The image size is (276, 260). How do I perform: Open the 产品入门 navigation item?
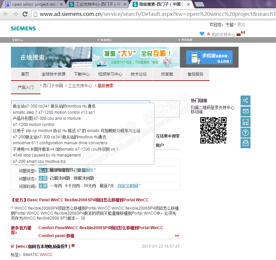[26, 87]
